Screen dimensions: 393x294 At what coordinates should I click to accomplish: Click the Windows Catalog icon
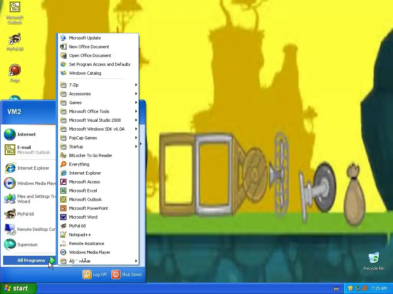pyautogui.click(x=63, y=73)
